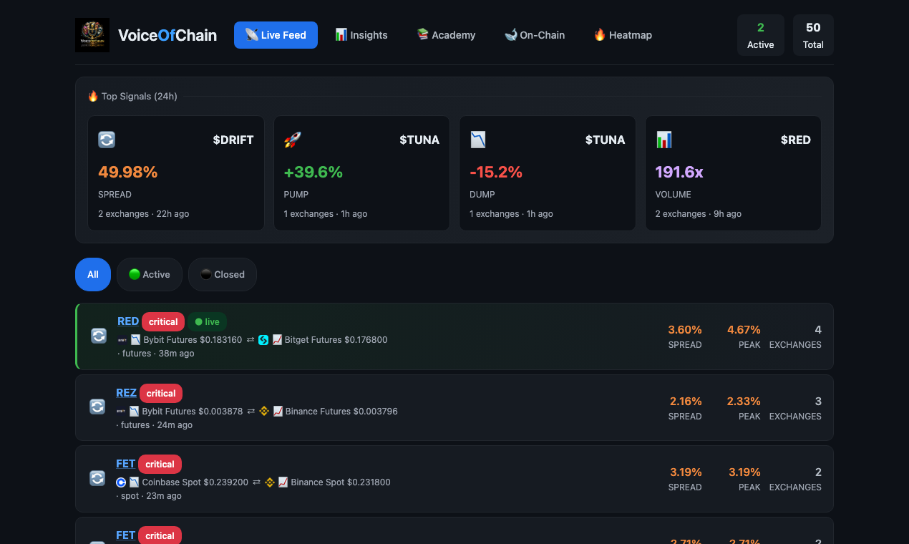Screen dimensions: 909x544
Task: Click the Coinbase icon in the FET row
Action: point(121,482)
